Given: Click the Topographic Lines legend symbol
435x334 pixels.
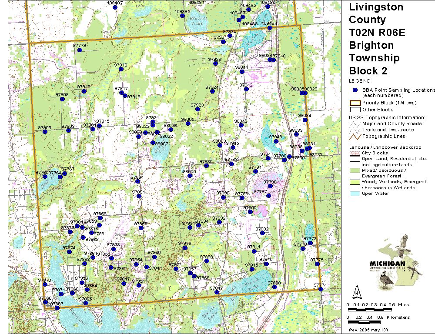Looking at the screenshot, I should [355, 136].
